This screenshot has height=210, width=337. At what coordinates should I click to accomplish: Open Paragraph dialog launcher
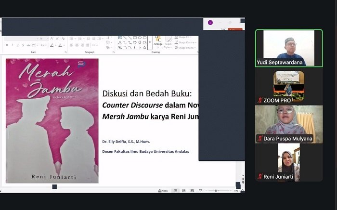coord(114,52)
